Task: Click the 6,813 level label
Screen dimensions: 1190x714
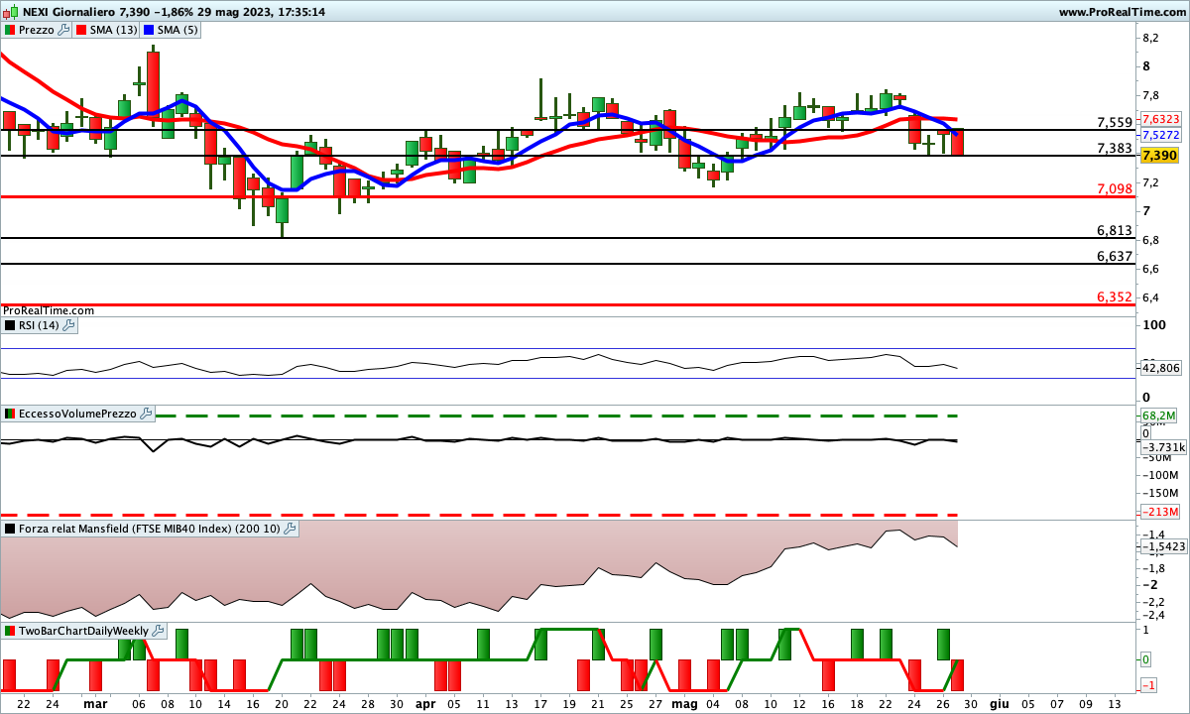Action: click(x=1115, y=230)
